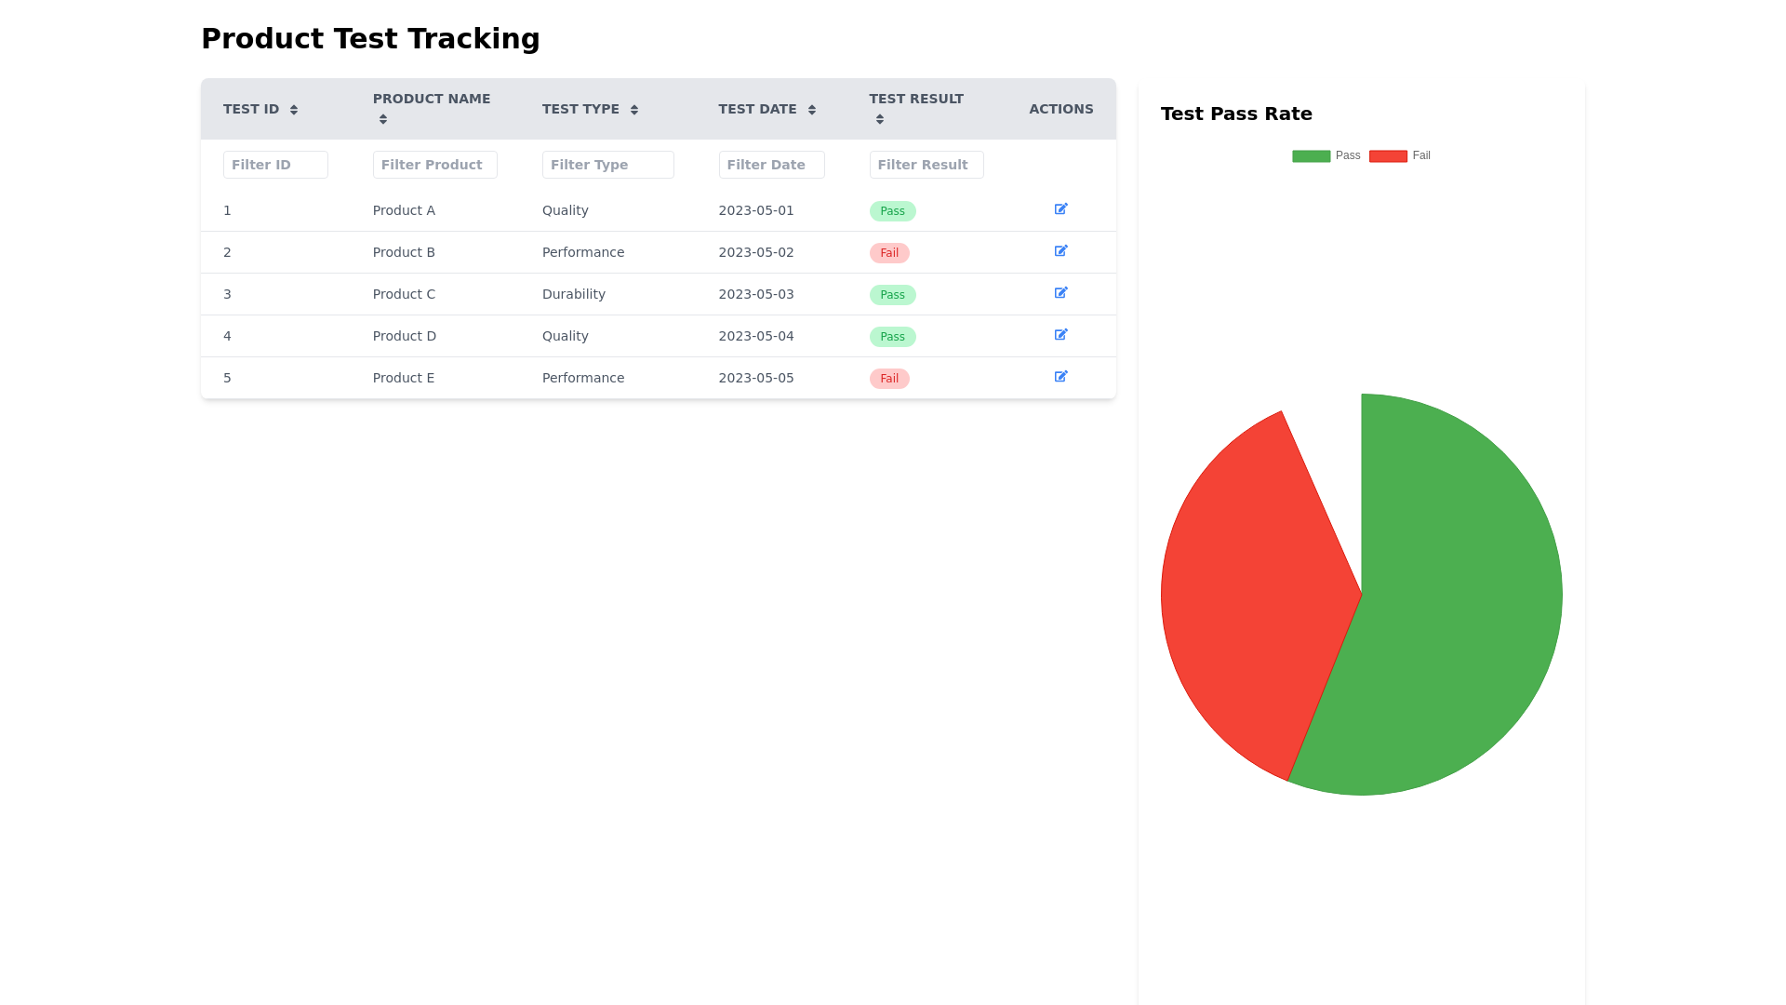
Task: Focus the Filter Product input
Action: (x=434, y=165)
